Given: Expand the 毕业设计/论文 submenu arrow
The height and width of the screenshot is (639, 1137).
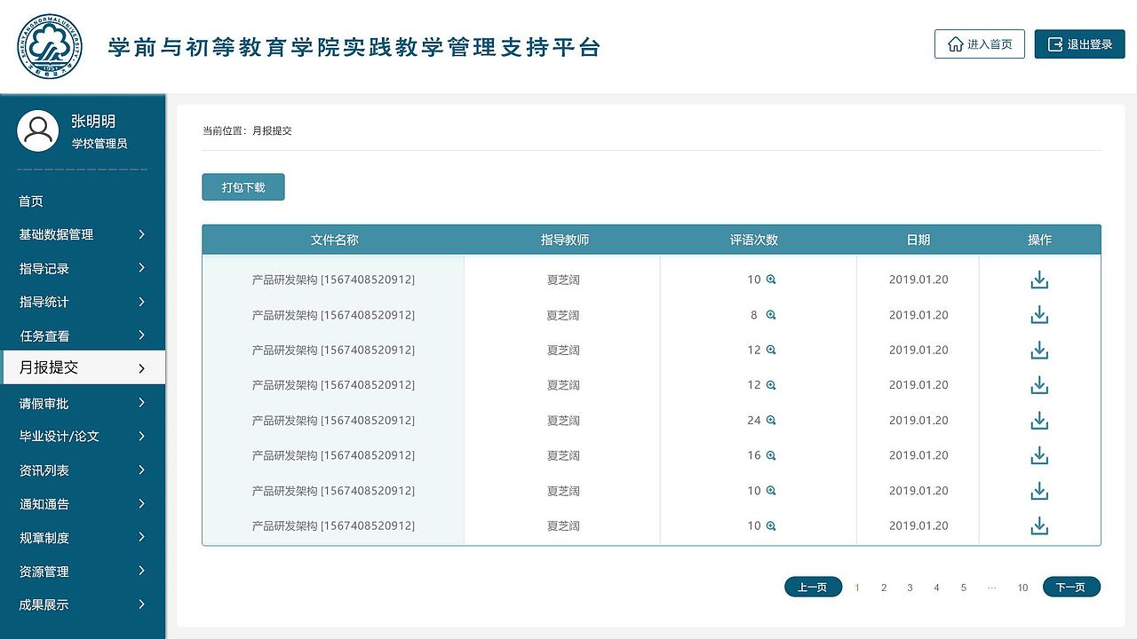Looking at the screenshot, I should click(141, 437).
